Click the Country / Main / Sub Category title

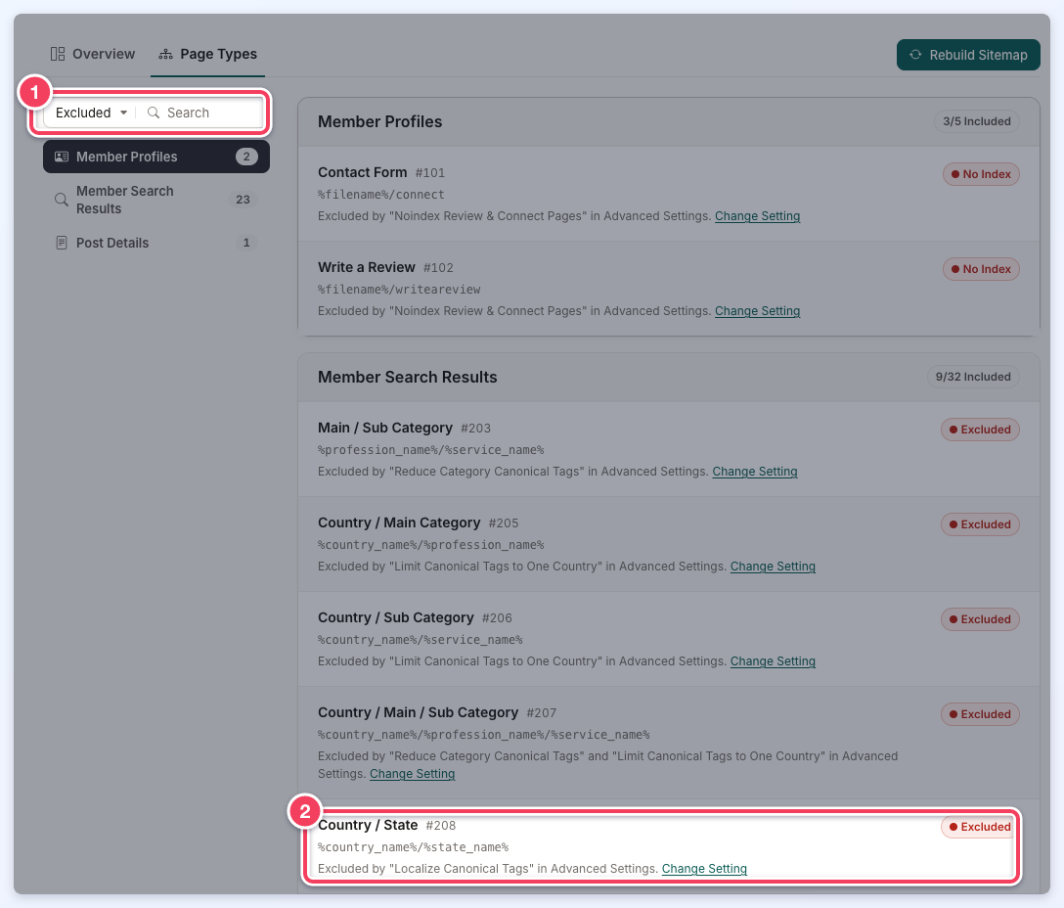coord(418,712)
